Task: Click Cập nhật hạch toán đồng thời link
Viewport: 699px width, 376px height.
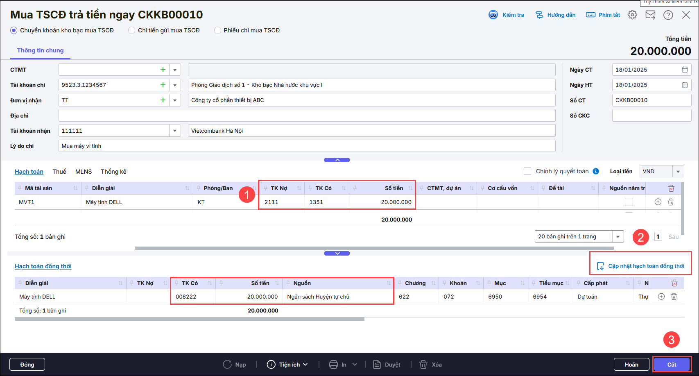Action: [646, 266]
